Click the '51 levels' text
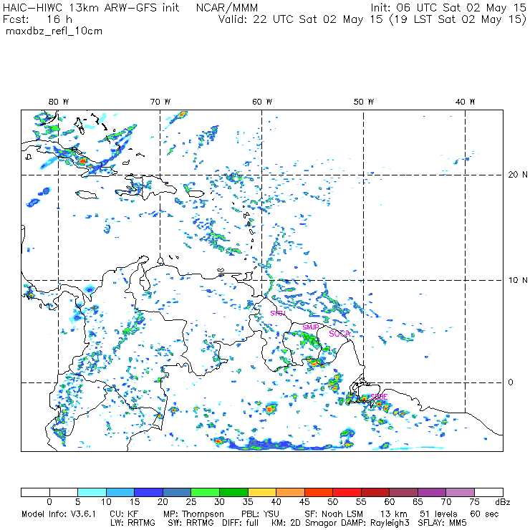The width and height of the screenshot is (530, 530). point(438,514)
